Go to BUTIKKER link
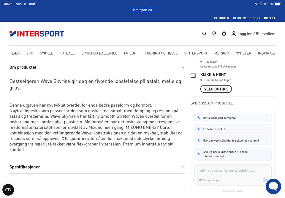This screenshot has width=285, height=198. (221, 18)
